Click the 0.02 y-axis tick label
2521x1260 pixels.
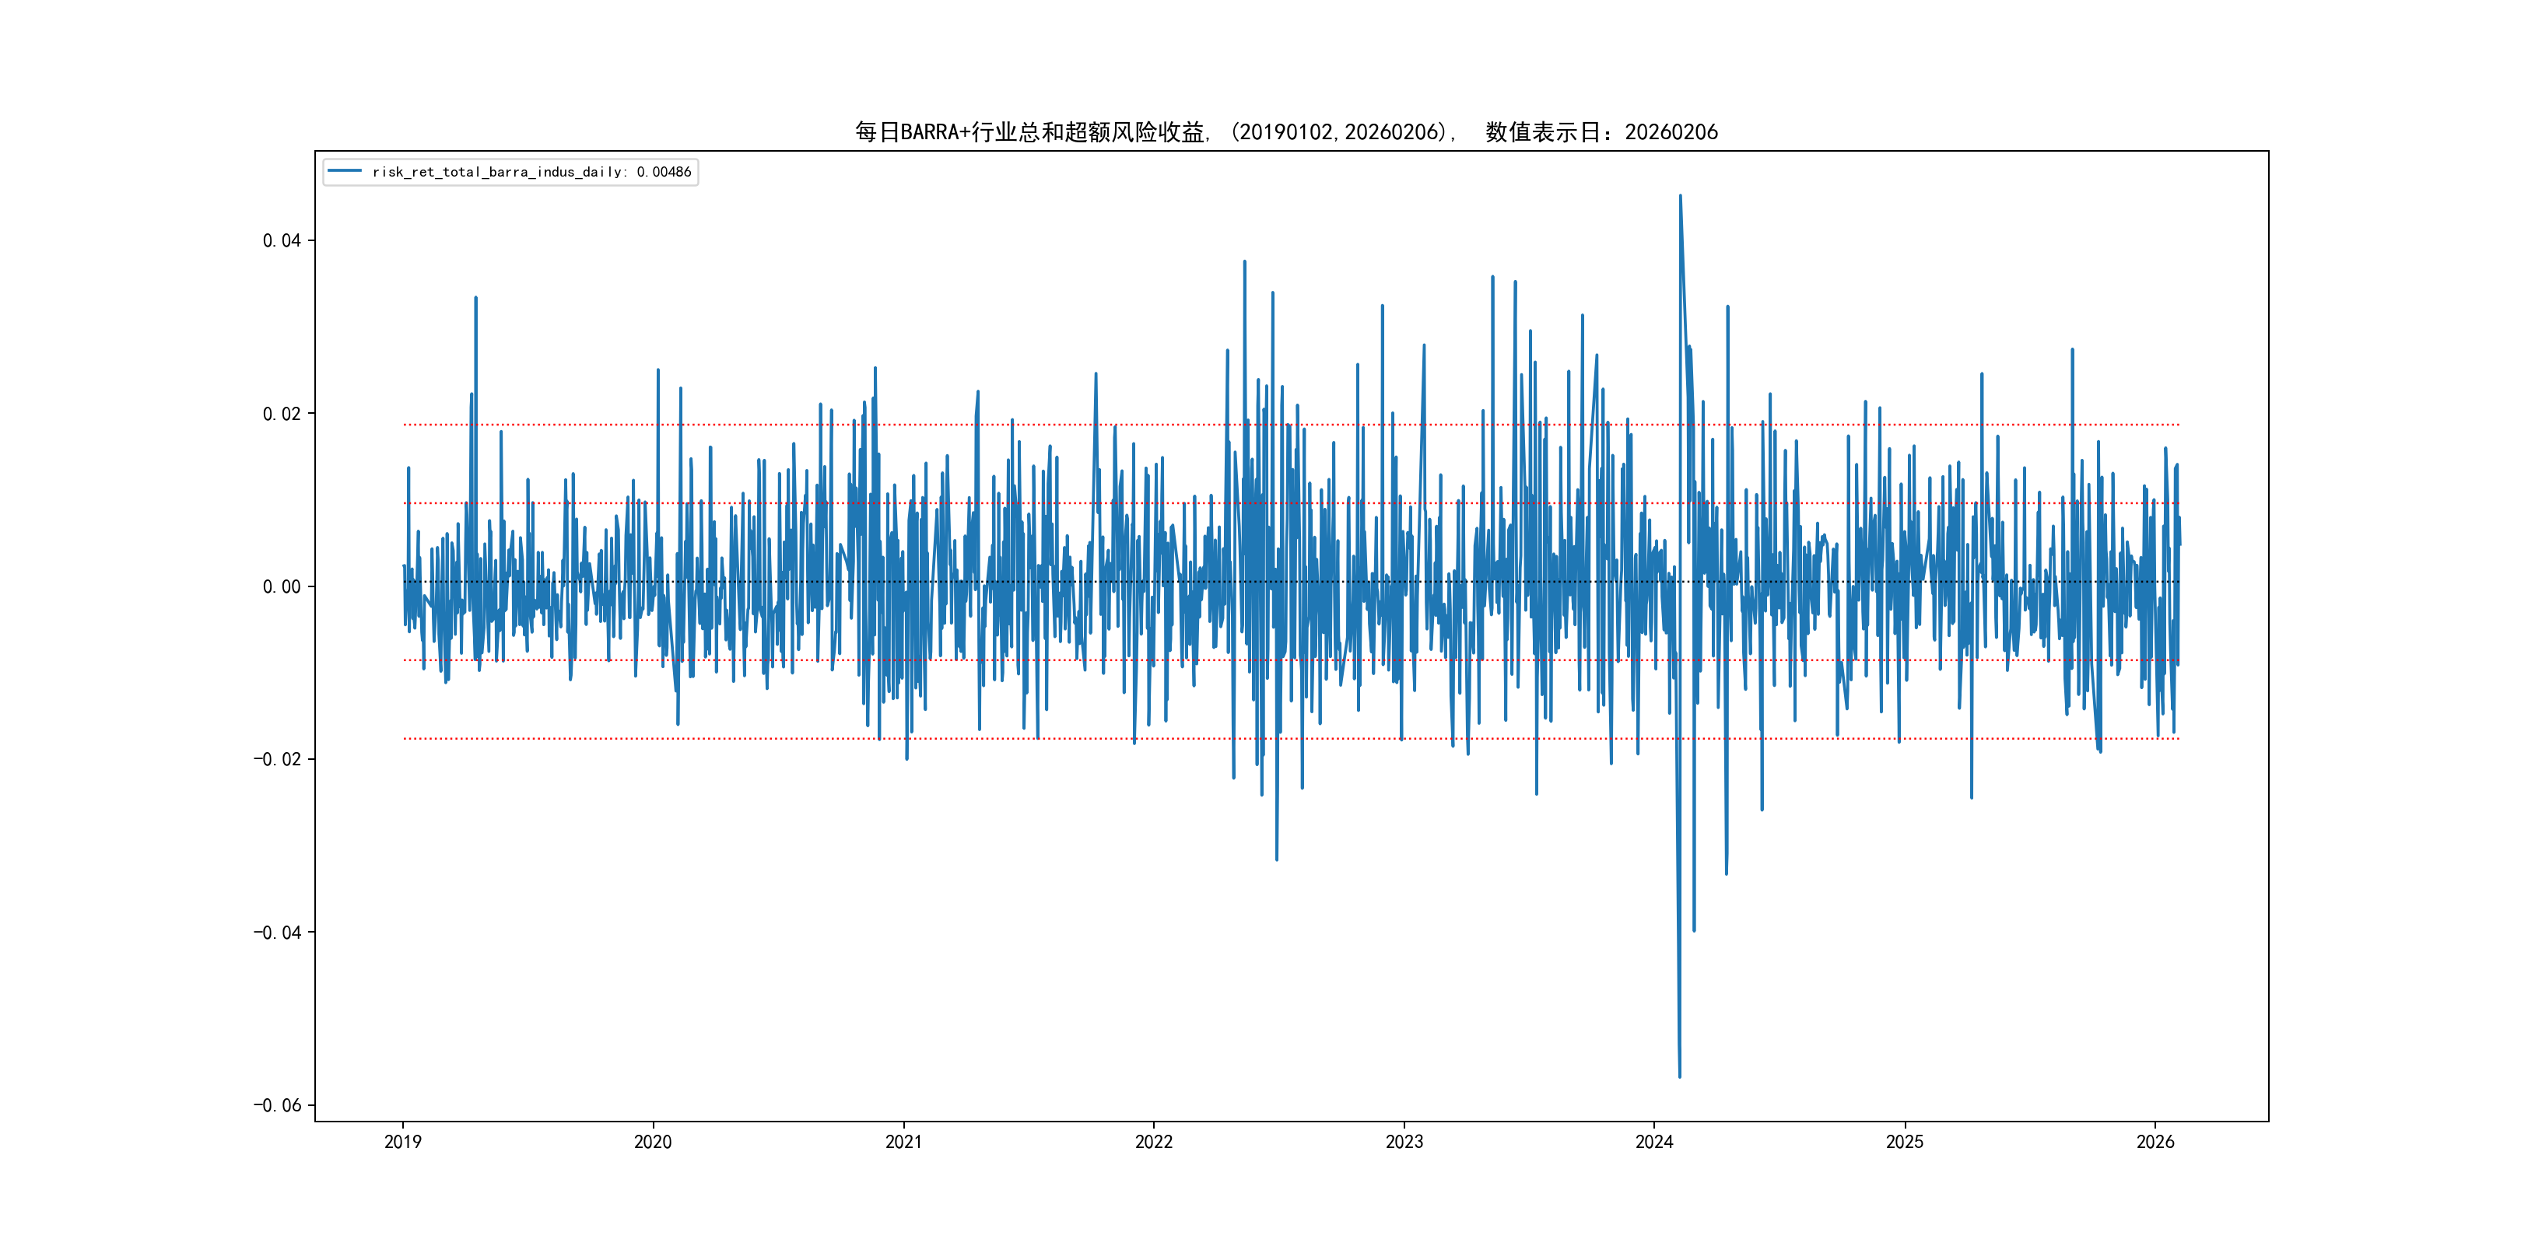click(x=281, y=414)
